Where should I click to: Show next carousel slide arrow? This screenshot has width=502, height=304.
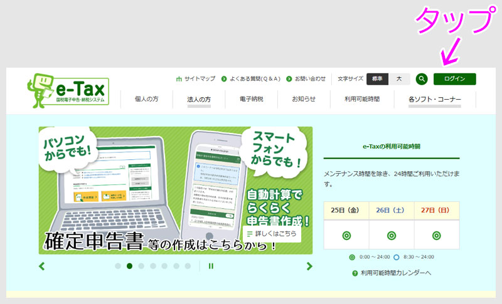tap(309, 266)
